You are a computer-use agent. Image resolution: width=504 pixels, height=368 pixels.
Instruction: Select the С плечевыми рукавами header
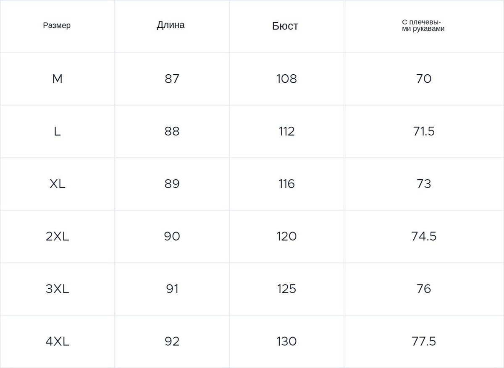pos(423,26)
